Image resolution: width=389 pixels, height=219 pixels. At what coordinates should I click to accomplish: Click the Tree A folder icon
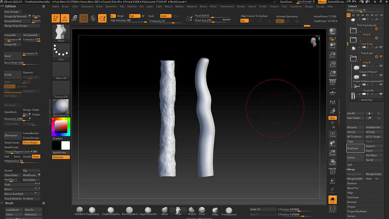click(353, 30)
